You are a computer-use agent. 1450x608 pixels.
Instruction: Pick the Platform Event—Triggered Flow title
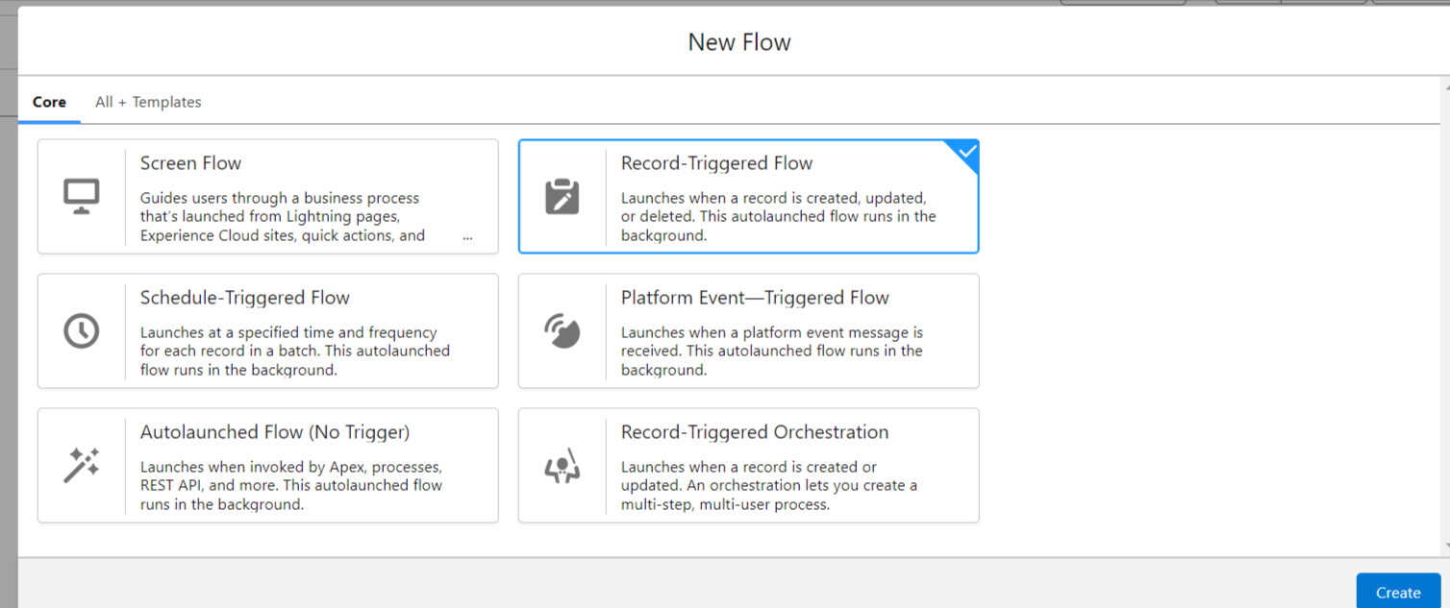[755, 298]
